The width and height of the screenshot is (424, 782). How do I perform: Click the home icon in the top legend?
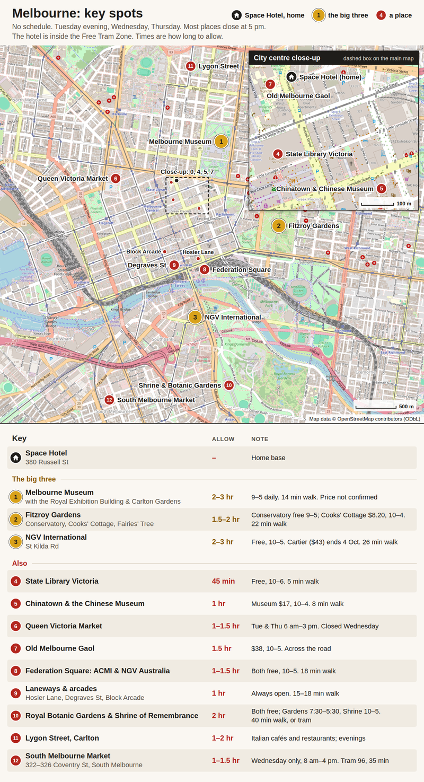coord(236,15)
